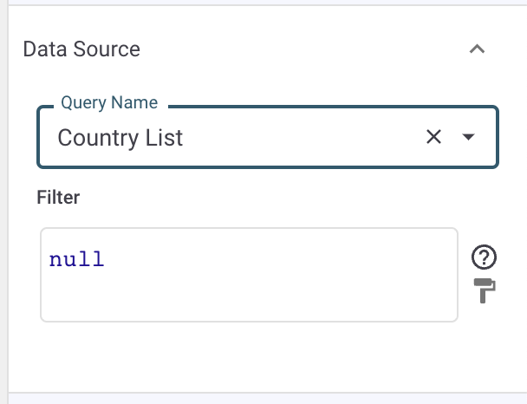Image resolution: width=527 pixels, height=404 pixels.
Task: Show filter help via question mark icon
Action: tap(484, 257)
